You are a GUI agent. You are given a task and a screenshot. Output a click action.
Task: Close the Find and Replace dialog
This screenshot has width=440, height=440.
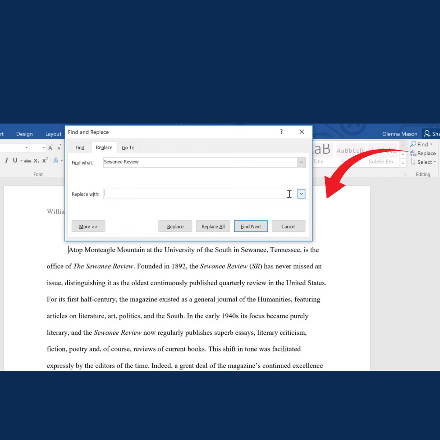[302, 132]
